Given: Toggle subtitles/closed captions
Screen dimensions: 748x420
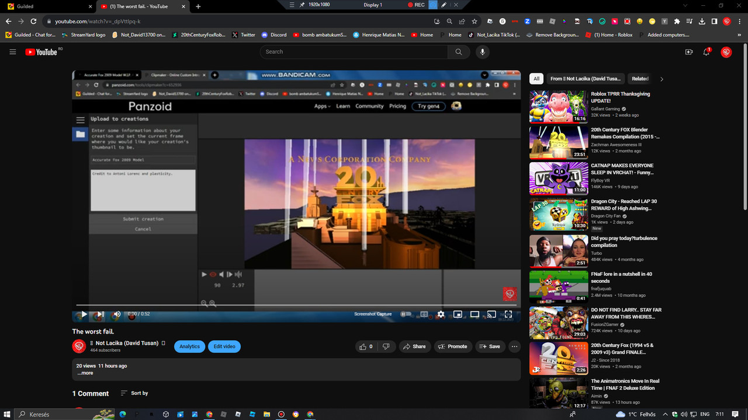Looking at the screenshot, I should (x=424, y=314).
